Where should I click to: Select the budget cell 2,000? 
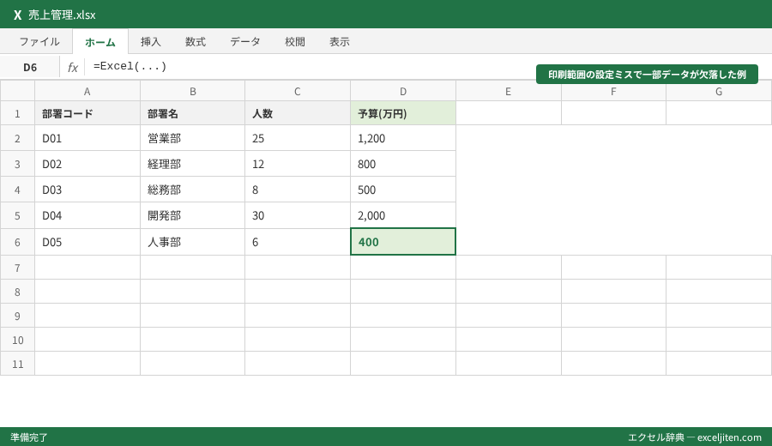[403, 215]
